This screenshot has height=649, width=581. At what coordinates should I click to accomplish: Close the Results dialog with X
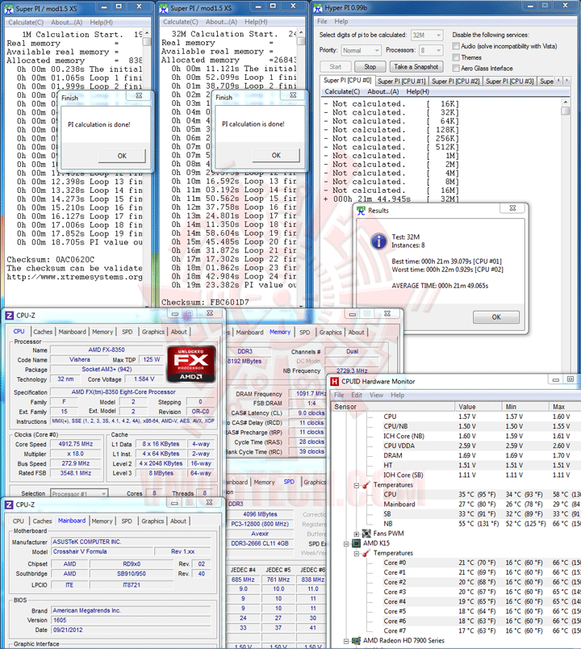click(512, 208)
